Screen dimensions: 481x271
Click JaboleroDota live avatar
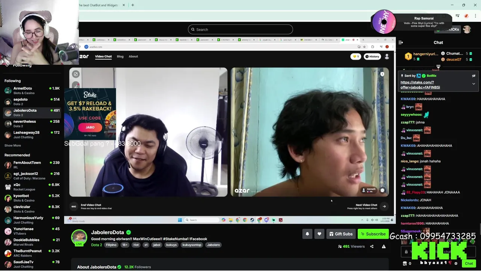pyautogui.click(x=79, y=238)
